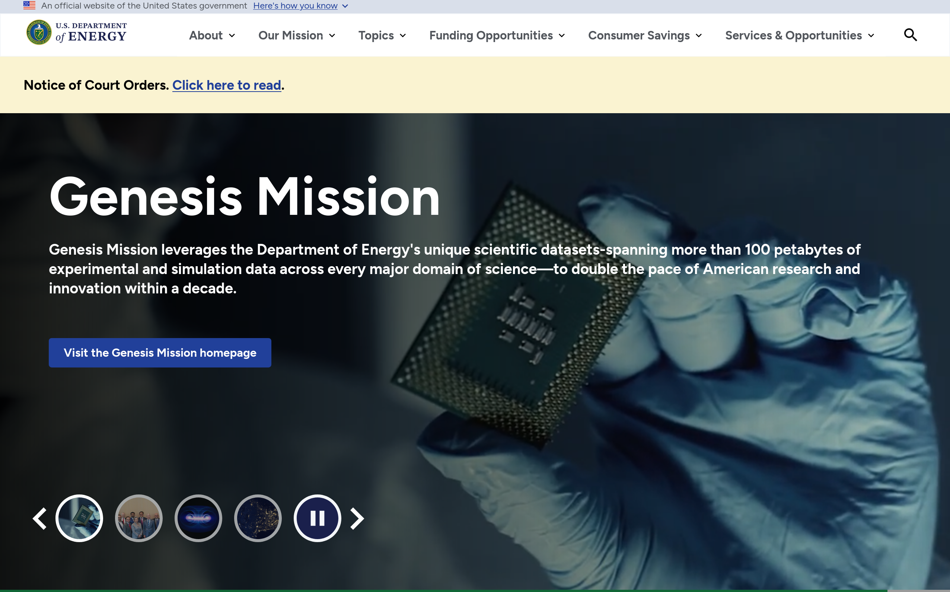Click the U.S. Department of Energy wordmark
Viewport: 950px width, 592px height.
click(91, 32)
